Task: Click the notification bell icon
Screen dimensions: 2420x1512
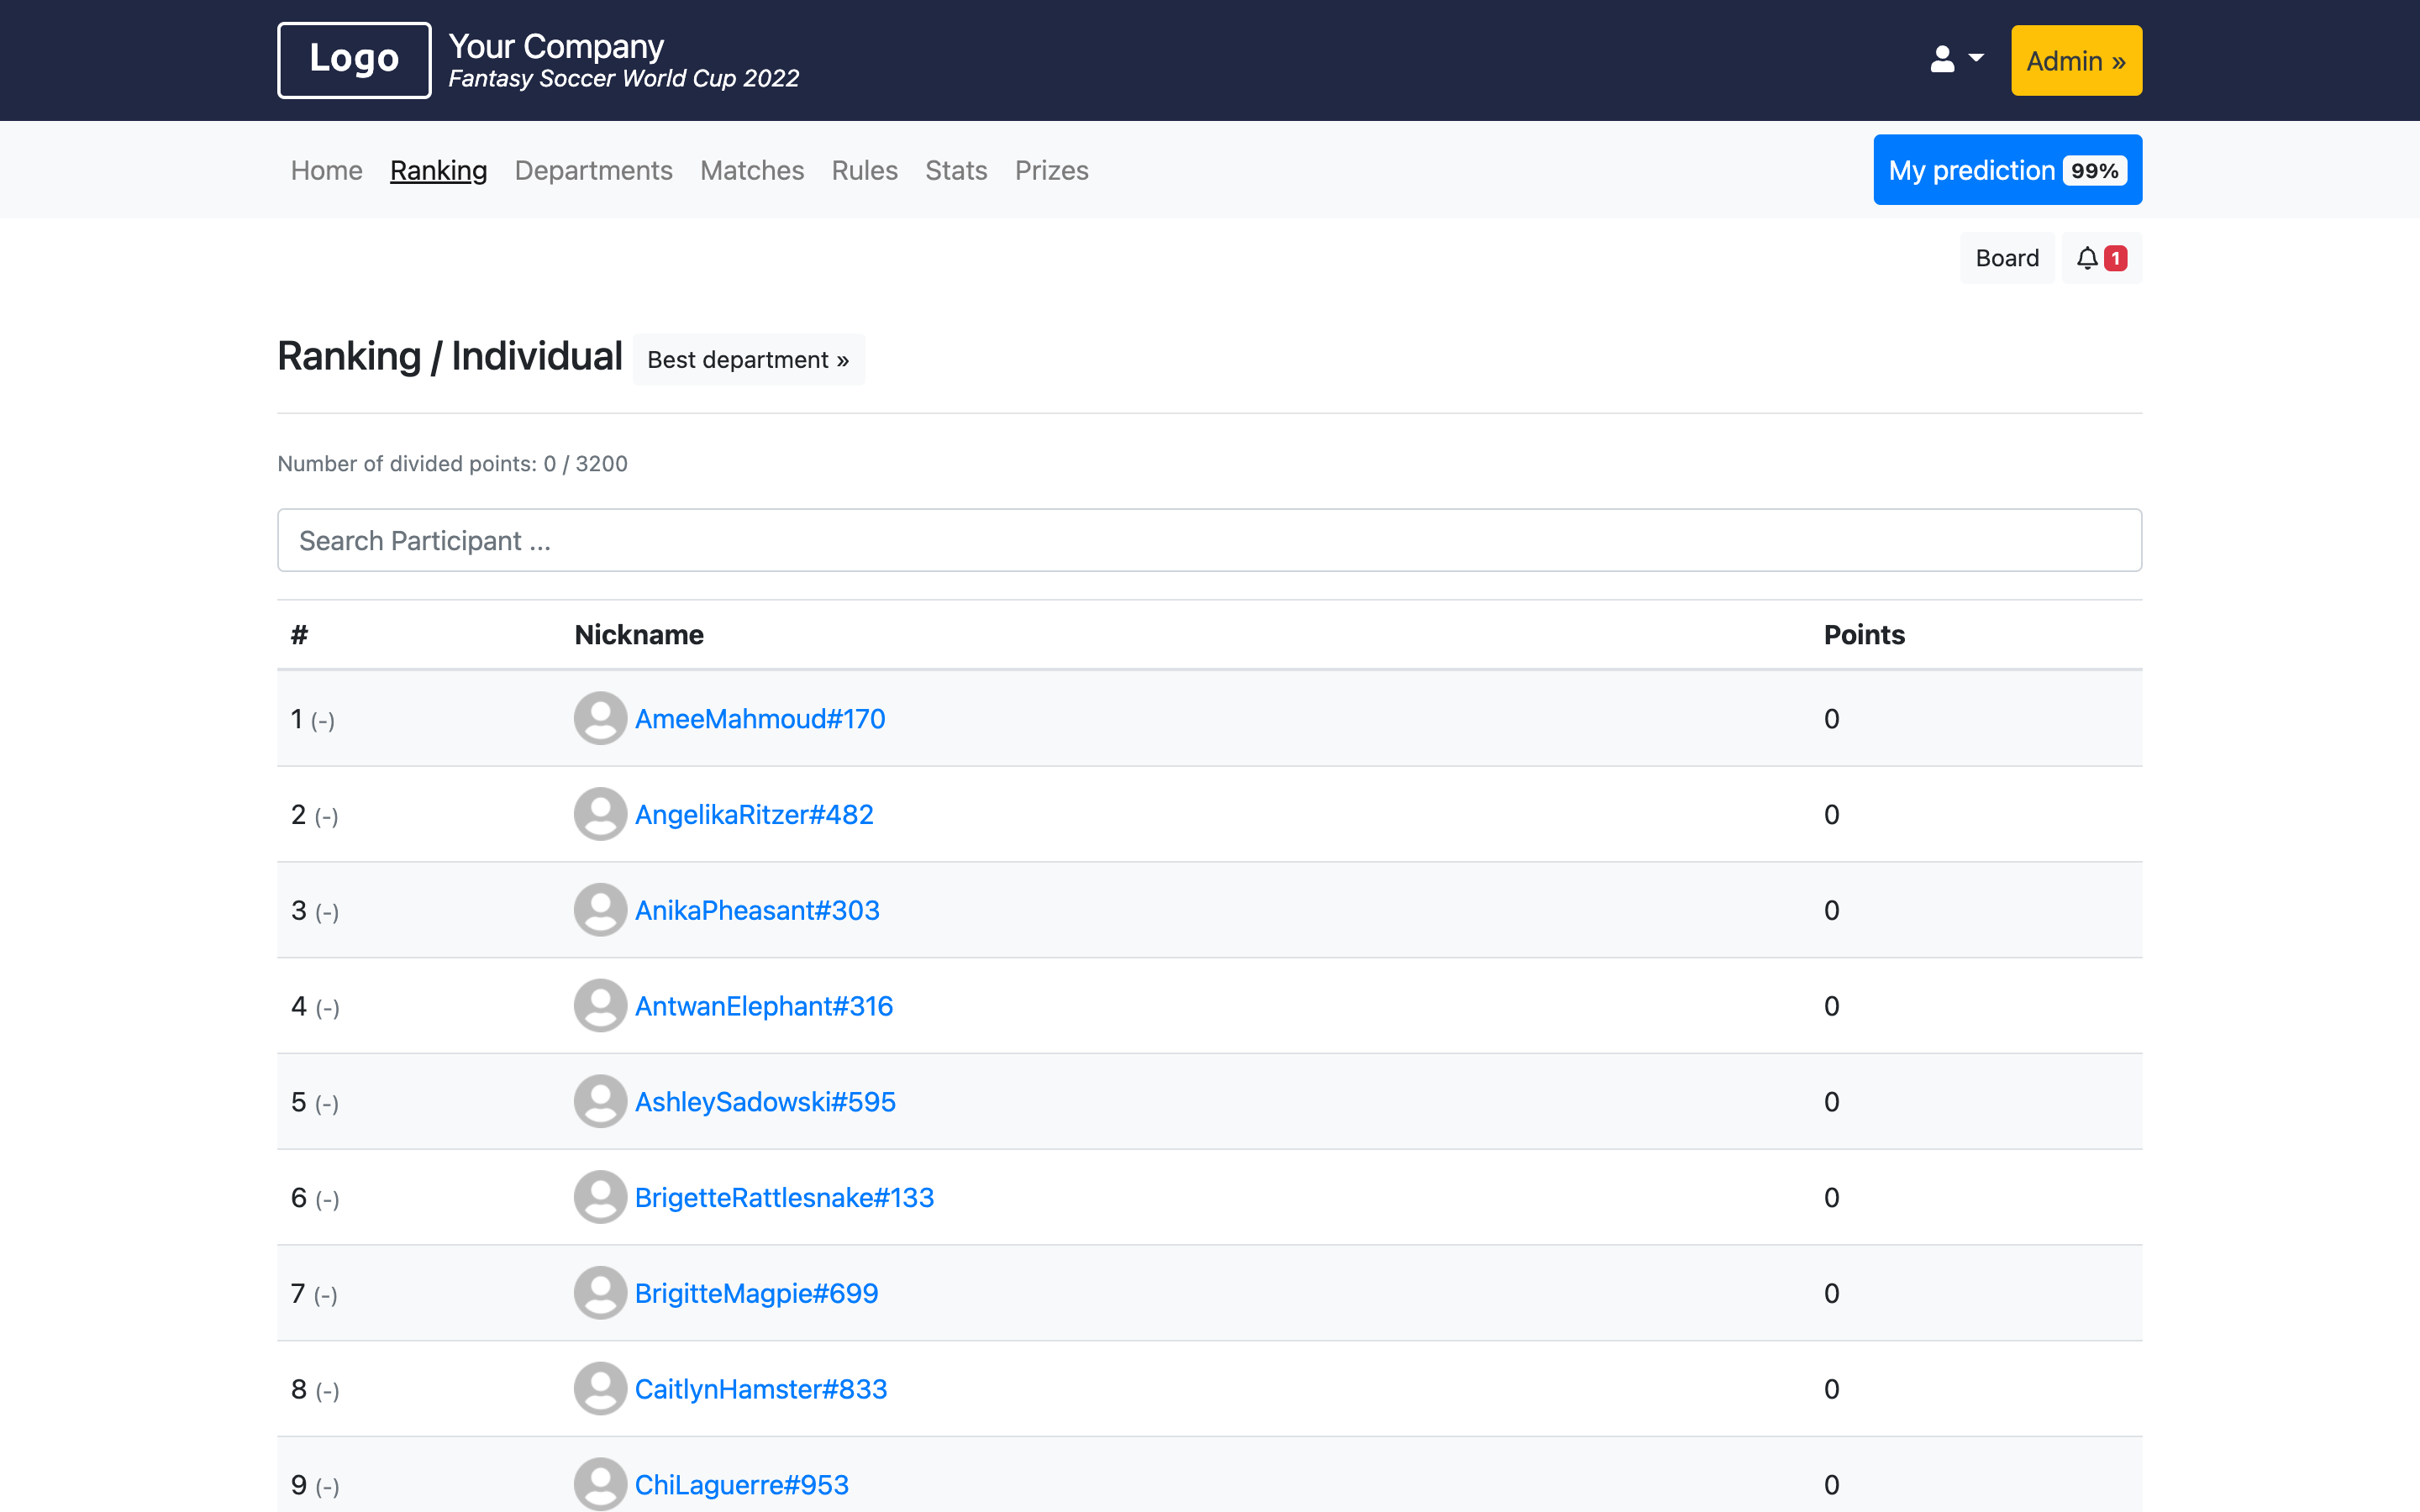Action: click(x=2087, y=258)
